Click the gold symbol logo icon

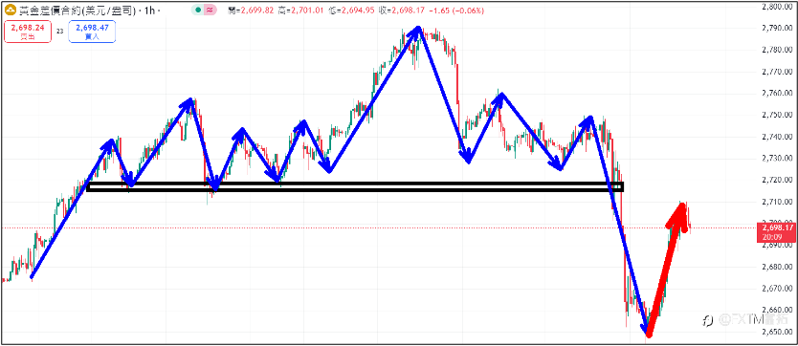click(10, 10)
